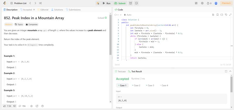
Task: Go to the previous problem
Action: pyautogui.click(x=30, y=3)
